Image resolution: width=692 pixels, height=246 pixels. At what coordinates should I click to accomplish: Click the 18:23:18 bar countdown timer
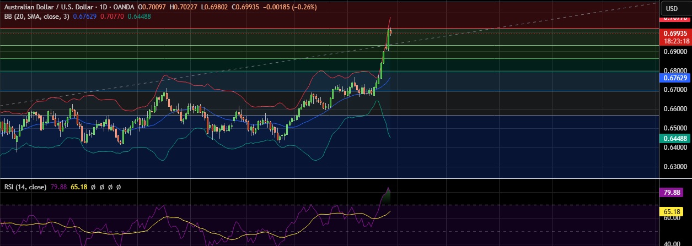pos(674,41)
